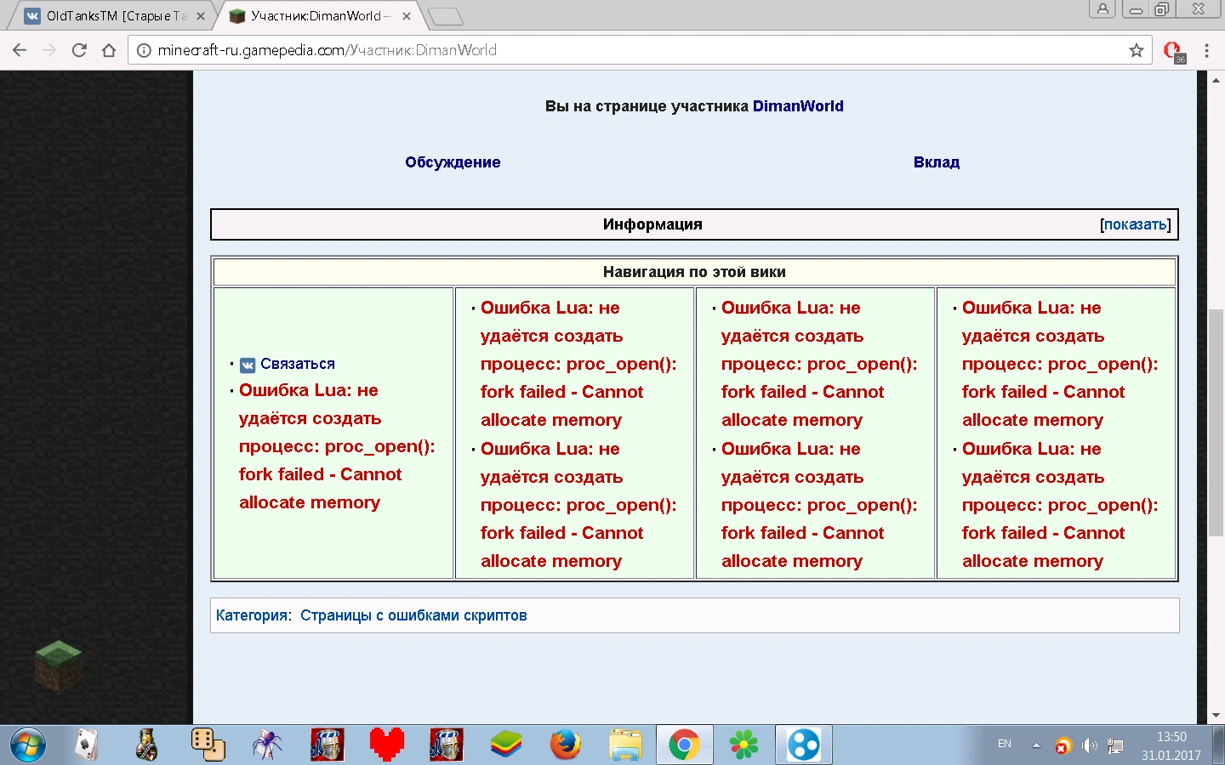1225x765 pixels.
Task: Open the red pixel heart taskbar icon
Action: pos(386,745)
